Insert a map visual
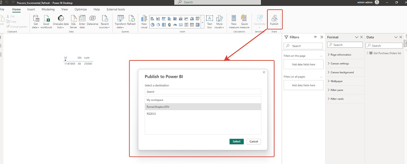 (x=169, y=25)
